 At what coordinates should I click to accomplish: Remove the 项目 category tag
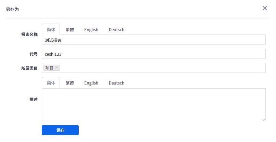click(x=57, y=67)
